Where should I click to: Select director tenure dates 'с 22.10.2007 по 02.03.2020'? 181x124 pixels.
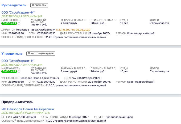(x=73, y=30)
